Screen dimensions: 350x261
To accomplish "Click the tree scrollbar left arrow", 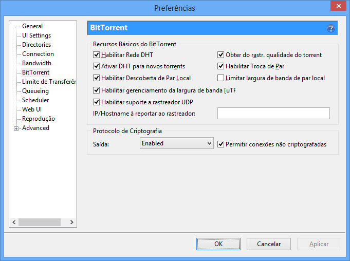I will [14, 222].
